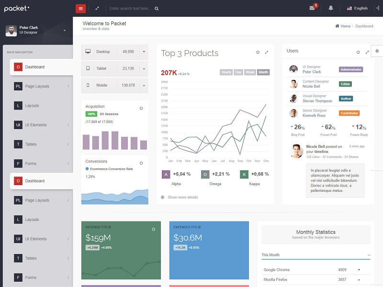The height and width of the screenshot is (287, 383).
Task: Click the Administrator role badge
Action: tap(351, 69)
